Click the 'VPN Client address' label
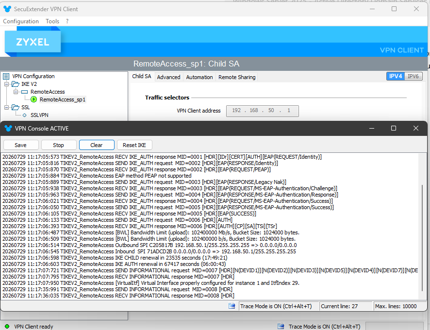 [x=198, y=111]
